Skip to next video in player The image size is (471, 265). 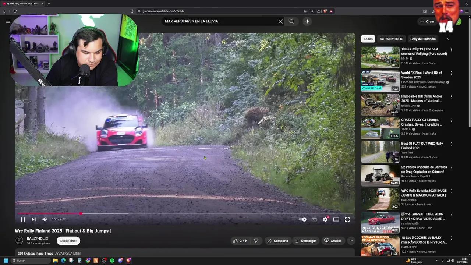pos(33,219)
